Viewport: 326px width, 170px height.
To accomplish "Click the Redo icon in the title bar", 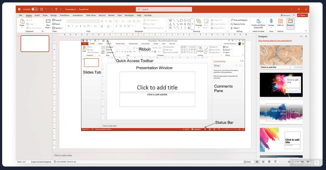I will tap(51, 9).
